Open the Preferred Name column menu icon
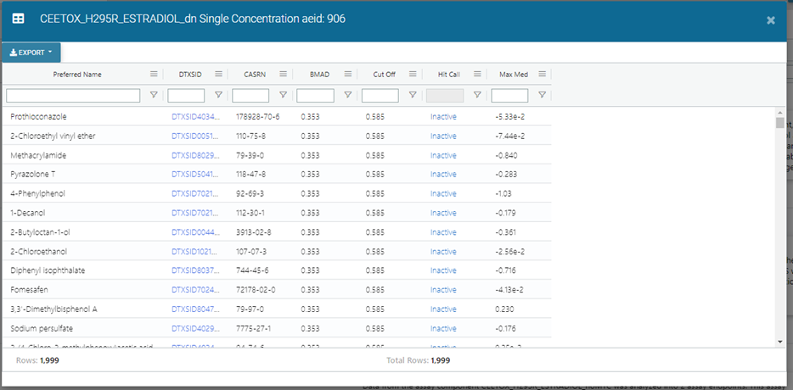This screenshot has height=390, width=793. click(154, 75)
